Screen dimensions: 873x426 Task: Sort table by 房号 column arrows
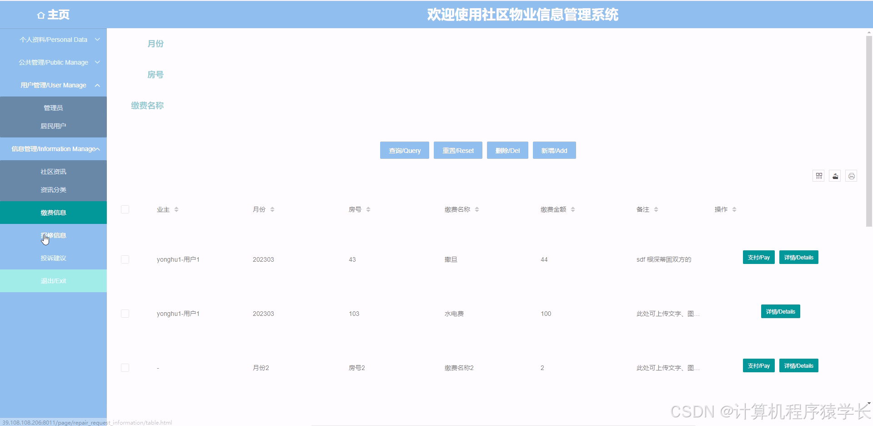point(368,209)
